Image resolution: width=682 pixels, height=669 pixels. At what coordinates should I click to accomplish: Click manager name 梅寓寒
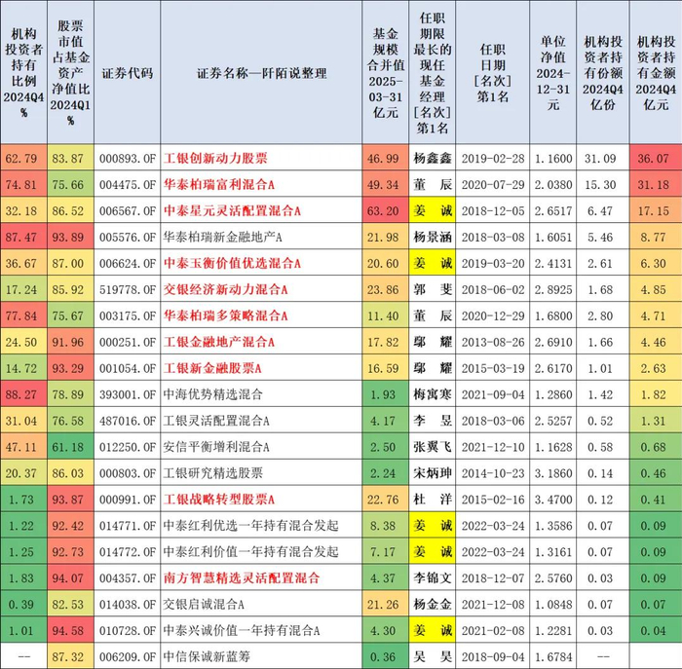point(433,394)
